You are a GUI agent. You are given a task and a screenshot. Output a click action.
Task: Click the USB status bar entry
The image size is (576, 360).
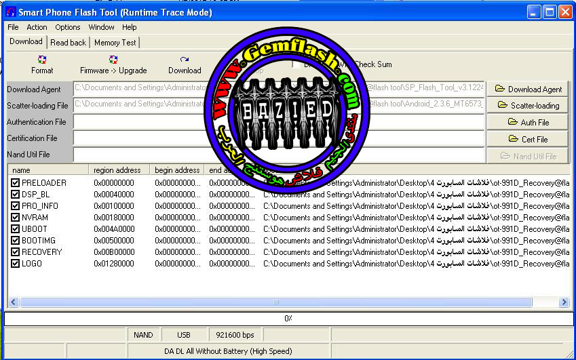184,335
